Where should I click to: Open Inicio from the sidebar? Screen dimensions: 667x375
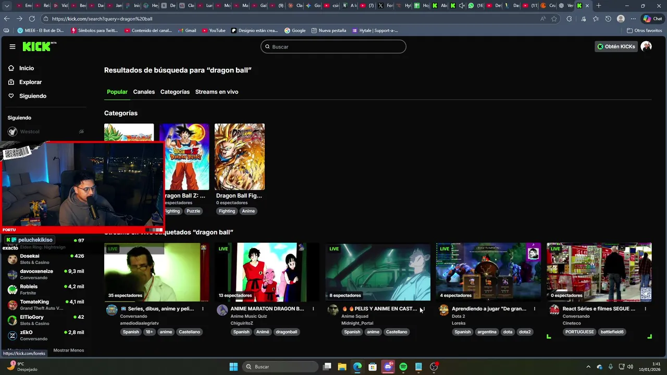[x=27, y=68]
